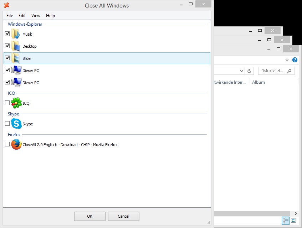Click the Bilder folder icon

16,58
